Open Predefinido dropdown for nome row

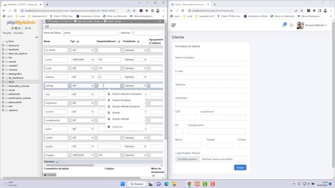pos(136,60)
